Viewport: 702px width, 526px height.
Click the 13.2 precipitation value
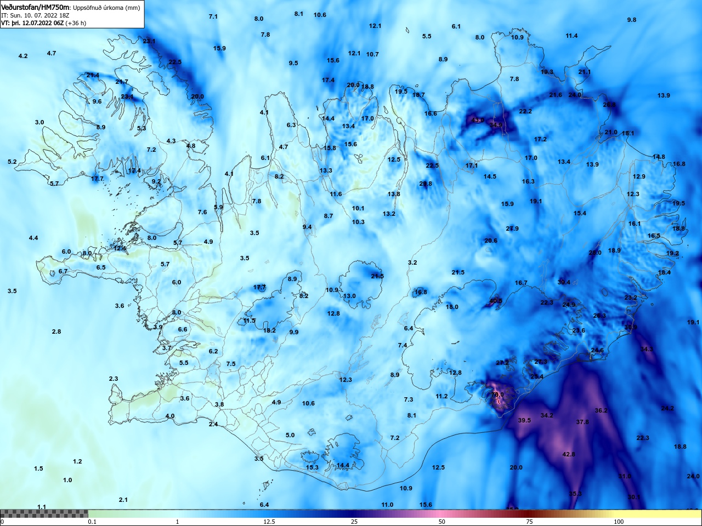(389, 214)
